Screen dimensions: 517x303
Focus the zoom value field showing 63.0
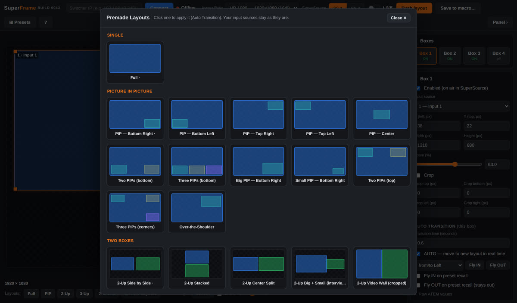pos(498,164)
